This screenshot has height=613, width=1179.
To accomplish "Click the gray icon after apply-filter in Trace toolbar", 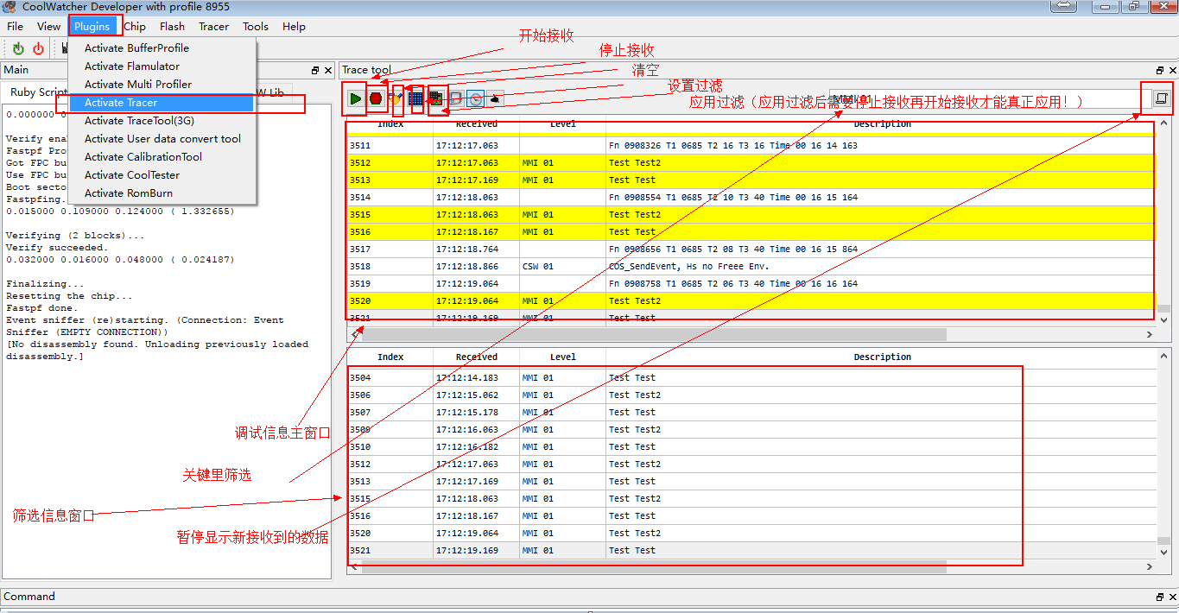I will [456, 98].
